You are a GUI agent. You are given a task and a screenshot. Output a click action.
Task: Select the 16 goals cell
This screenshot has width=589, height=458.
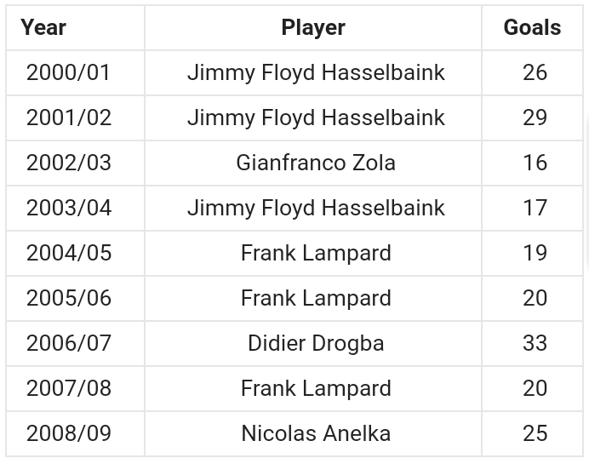pyautogui.click(x=535, y=163)
